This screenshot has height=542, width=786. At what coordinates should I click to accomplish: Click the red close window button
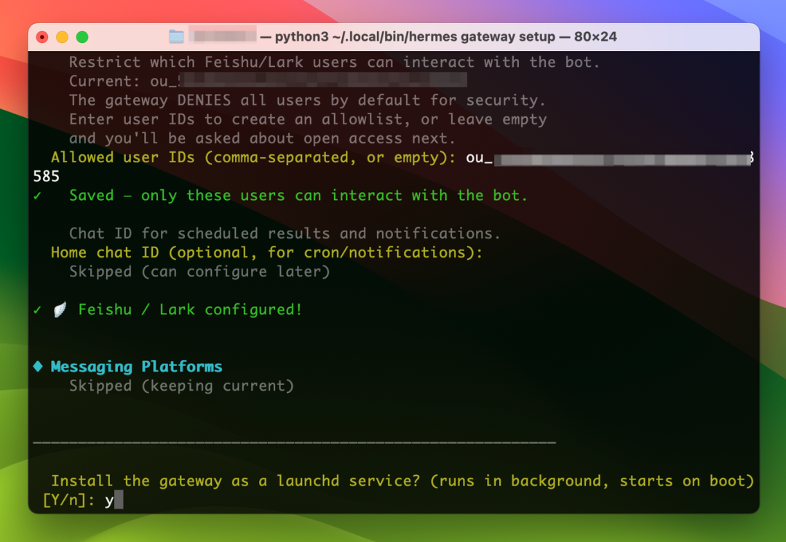coord(42,37)
